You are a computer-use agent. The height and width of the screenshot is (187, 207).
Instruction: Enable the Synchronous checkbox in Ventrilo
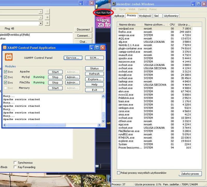[x=15, y=162]
